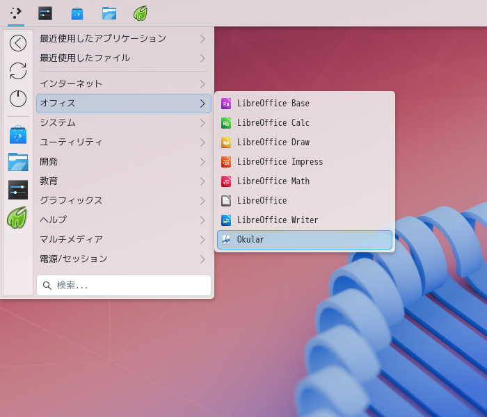Expand chevron beside 最近使用したファイル
Viewport: 487px width, 417px height.
point(202,58)
